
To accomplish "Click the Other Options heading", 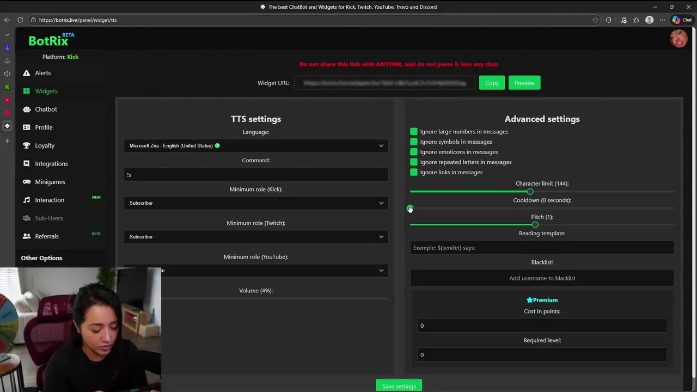I will pyautogui.click(x=41, y=258).
